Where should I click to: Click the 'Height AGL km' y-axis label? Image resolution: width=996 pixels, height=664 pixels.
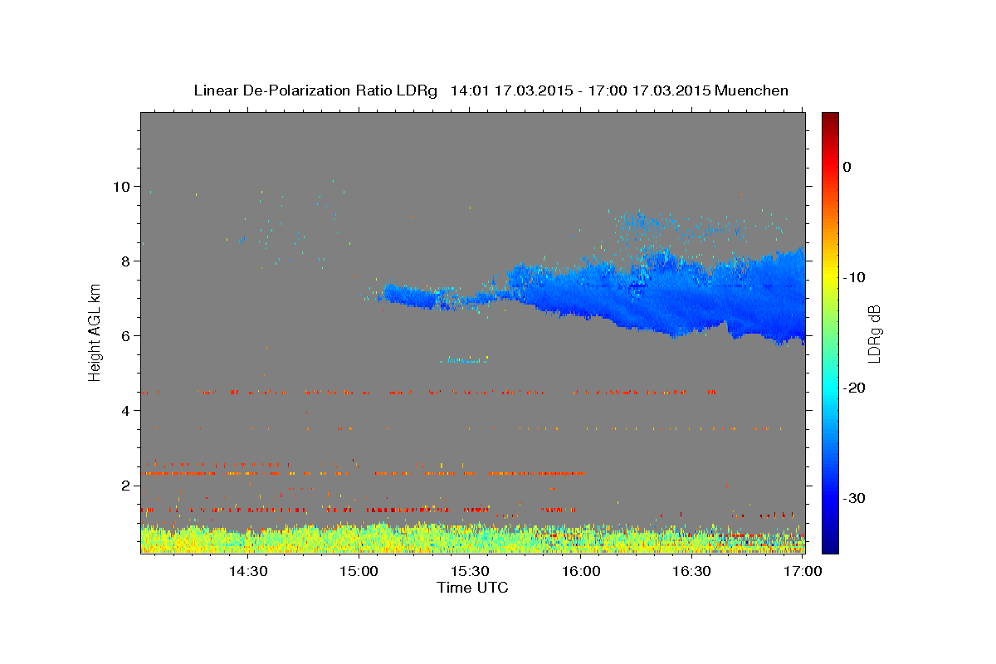95,332
